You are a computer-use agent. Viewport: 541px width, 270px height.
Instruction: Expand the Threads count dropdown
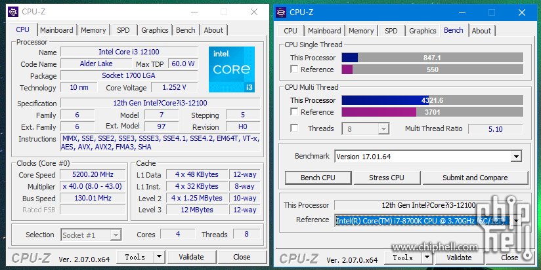click(x=383, y=129)
